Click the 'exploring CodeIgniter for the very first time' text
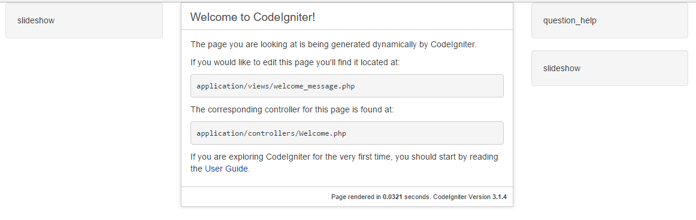The width and height of the screenshot is (696, 220). pos(344,163)
